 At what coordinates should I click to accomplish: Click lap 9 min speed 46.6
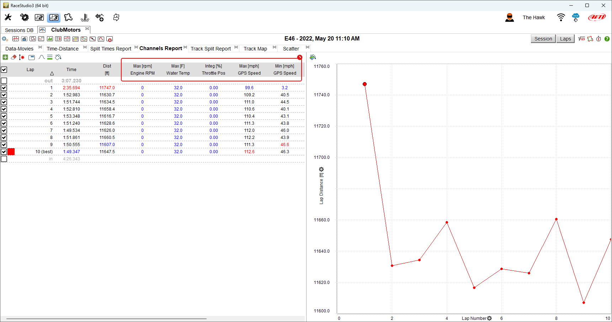point(285,145)
